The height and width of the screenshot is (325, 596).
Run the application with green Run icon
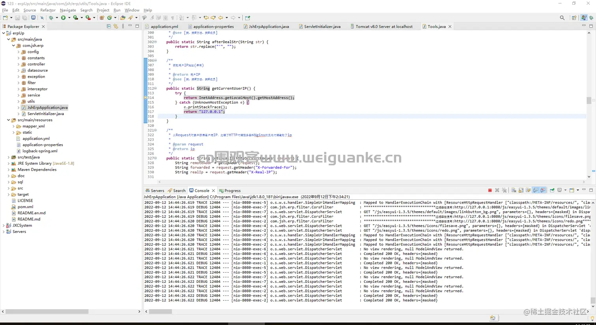click(x=63, y=18)
